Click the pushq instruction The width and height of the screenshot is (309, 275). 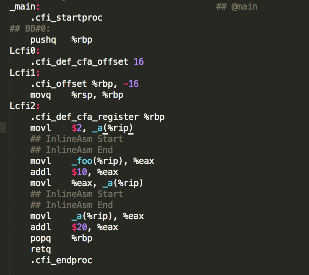click(x=43, y=40)
